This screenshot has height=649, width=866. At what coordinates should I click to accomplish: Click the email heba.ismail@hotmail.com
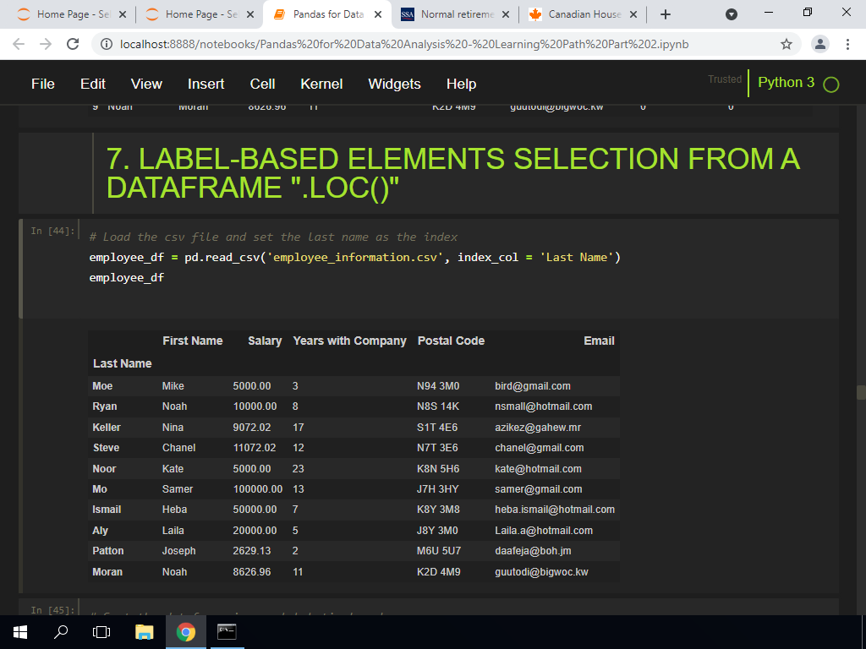tap(555, 510)
